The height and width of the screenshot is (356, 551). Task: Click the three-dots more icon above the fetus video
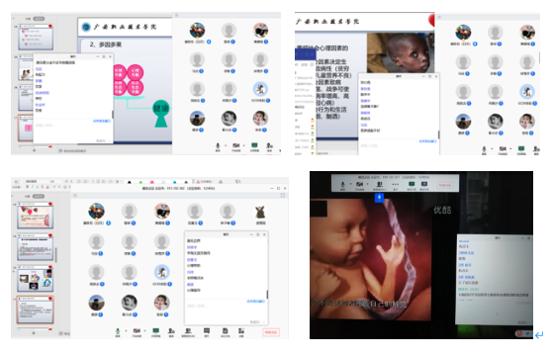pyautogui.click(x=396, y=184)
